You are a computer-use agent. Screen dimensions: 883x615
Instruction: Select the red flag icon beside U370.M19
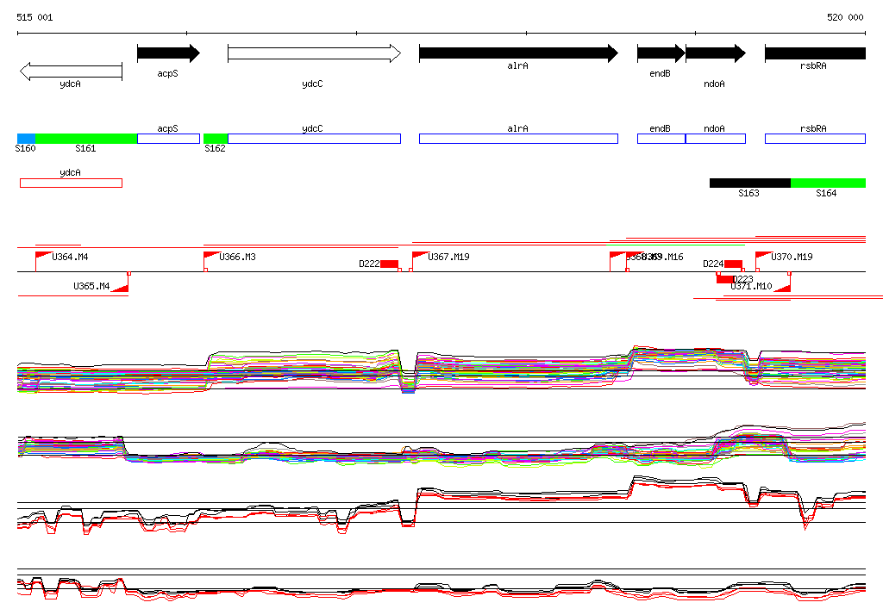(764, 256)
